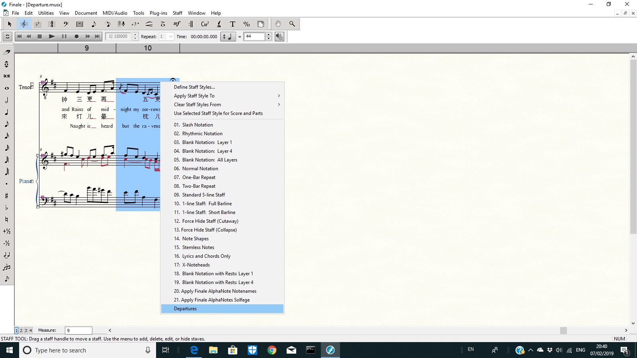Image resolution: width=637 pixels, height=358 pixels.
Task: Select the Expression mf tool
Action: [177, 24]
